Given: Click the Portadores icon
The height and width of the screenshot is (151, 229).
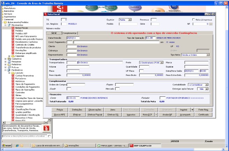Looking at the screenshot, I should point(13,79).
